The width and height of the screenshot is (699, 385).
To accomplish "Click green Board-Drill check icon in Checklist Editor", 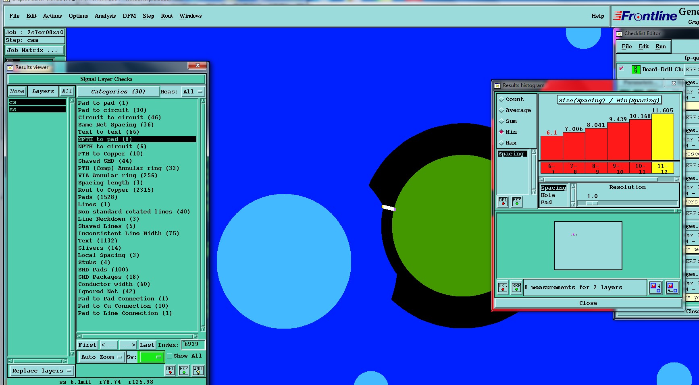I will click(x=636, y=70).
